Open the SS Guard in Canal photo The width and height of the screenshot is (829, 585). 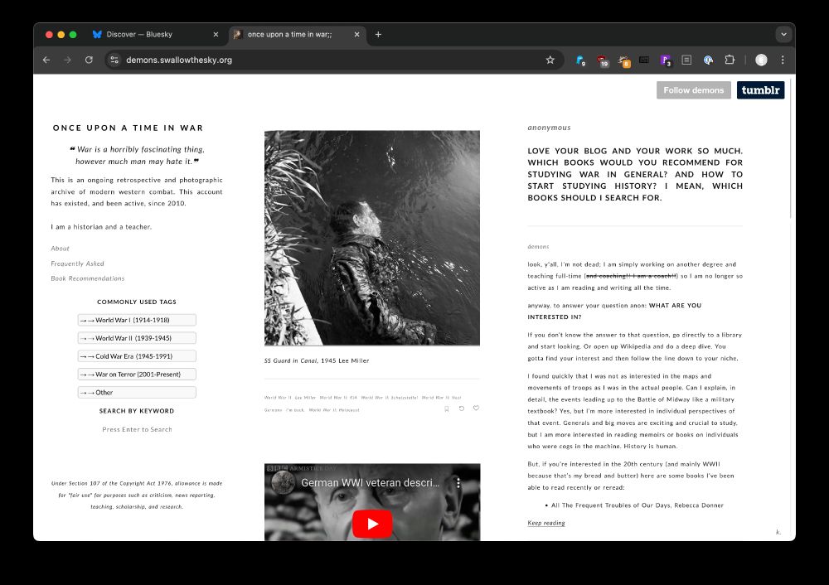pos(372,238)
